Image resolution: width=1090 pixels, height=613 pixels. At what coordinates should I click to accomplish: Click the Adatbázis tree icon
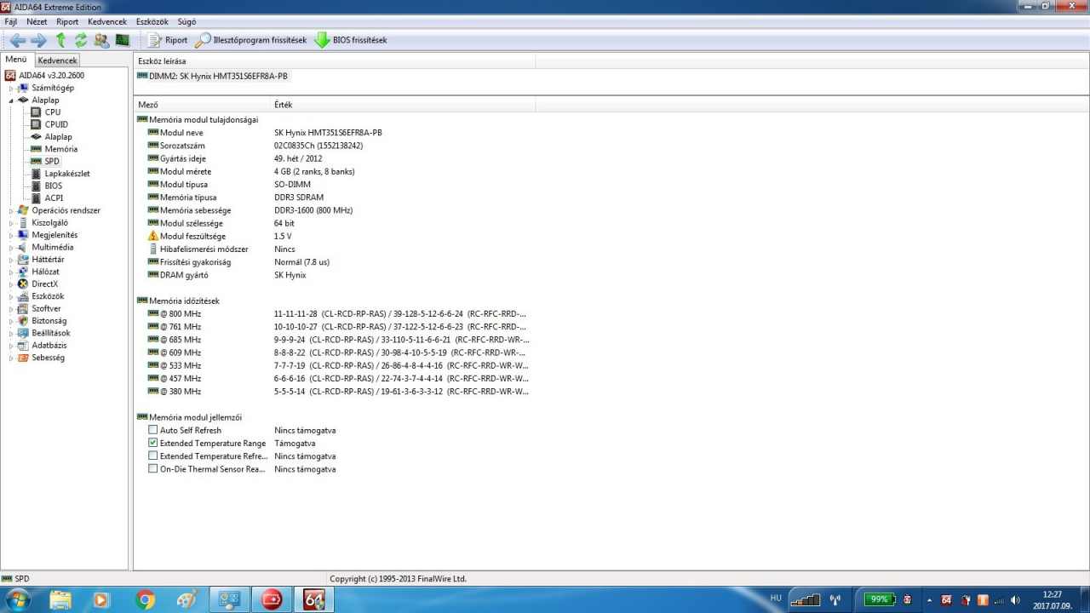coord(24,346)
